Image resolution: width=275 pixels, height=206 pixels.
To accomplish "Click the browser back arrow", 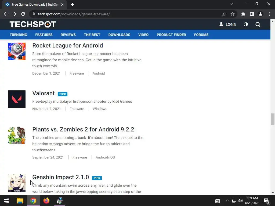I will point(6,14).
